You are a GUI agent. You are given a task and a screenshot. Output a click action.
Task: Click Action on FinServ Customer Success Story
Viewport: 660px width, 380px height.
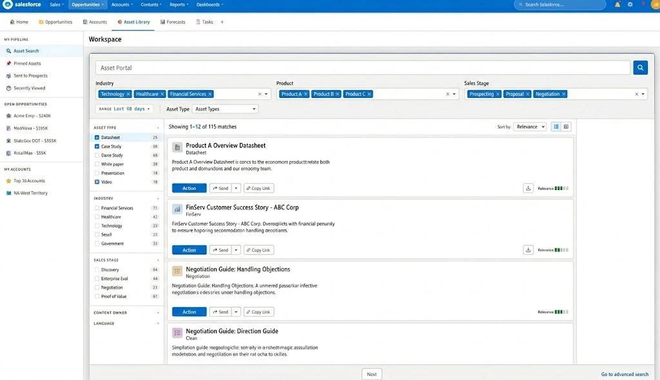[x=188, y=249]
